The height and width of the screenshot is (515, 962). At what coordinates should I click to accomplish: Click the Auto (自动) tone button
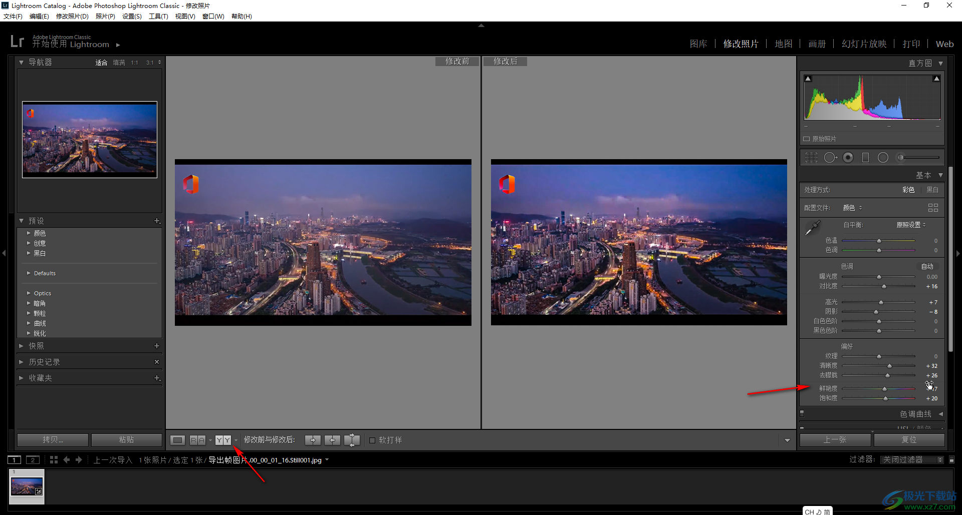click(927, 267)
